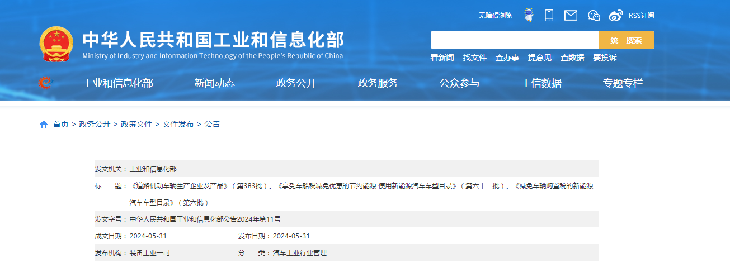Click the robot assistant mascot icon
Screen dimensions: 730x272
[x=528, y=15]
